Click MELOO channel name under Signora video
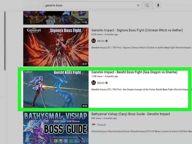 [x=101, y=41]
